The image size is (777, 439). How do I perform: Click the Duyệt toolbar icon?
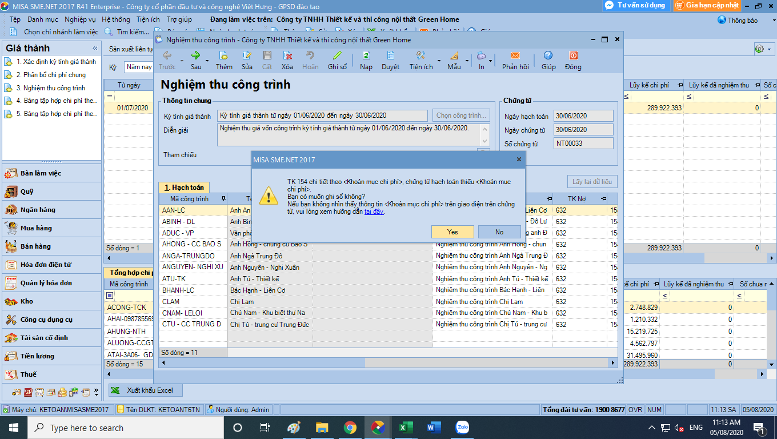pyautogui.click(x=391, y=55)
